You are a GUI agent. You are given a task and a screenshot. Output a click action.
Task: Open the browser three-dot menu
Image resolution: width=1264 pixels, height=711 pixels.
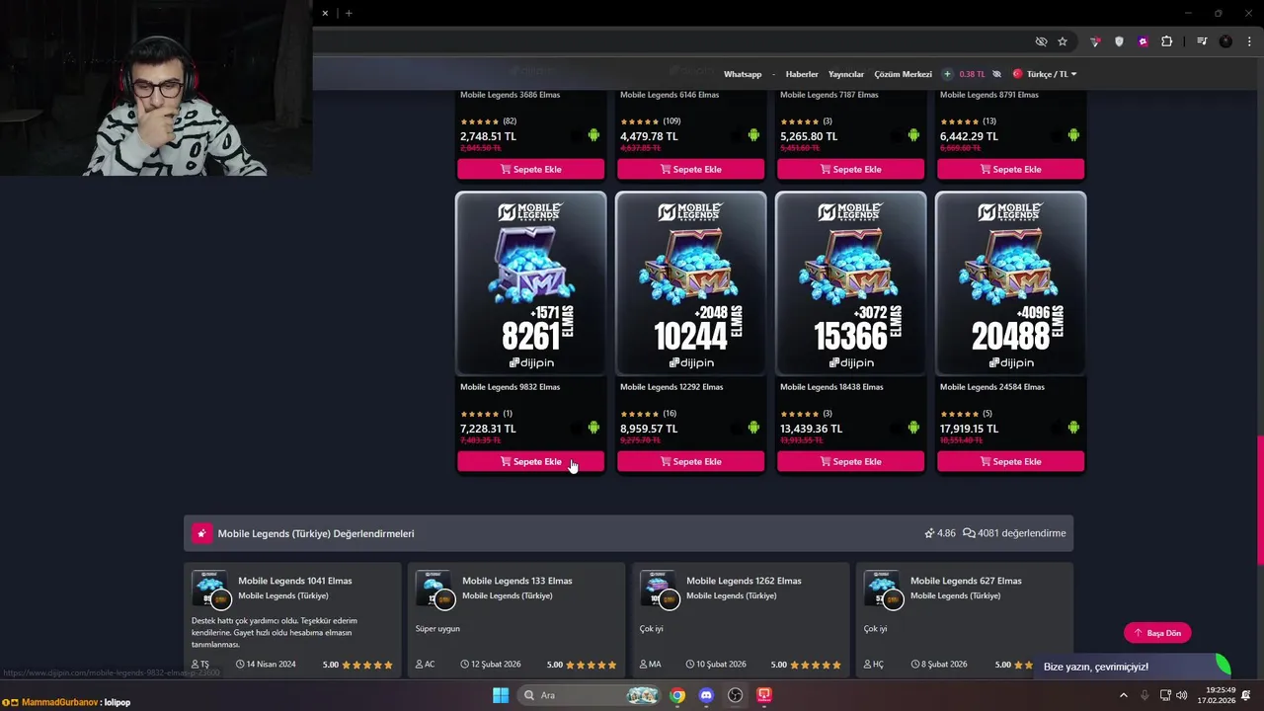pyautogui.click(x=1249, y=41)
